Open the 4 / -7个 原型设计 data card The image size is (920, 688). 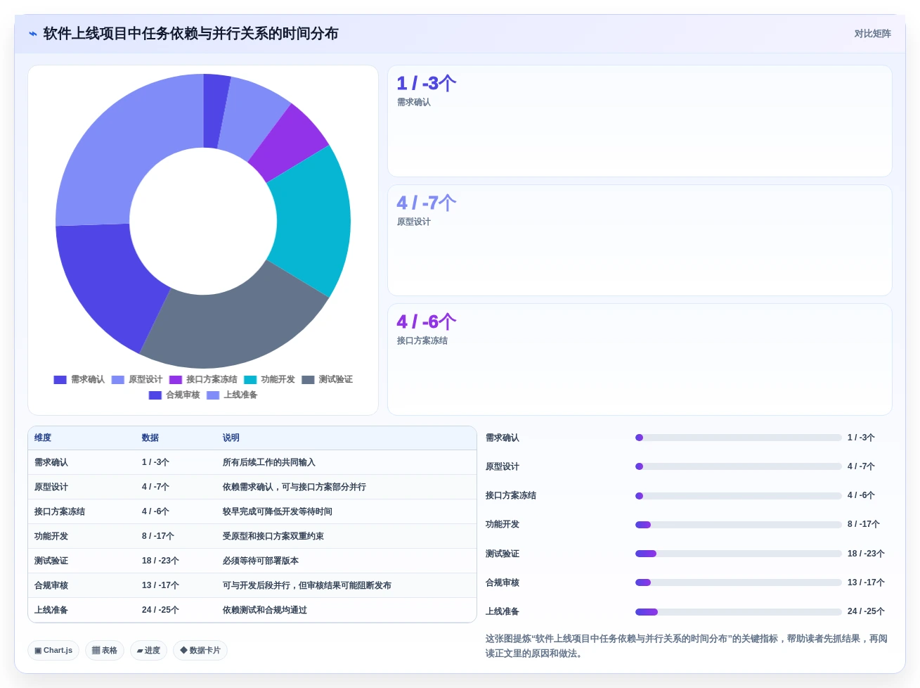pyautogui.click(x=640, y=241)
